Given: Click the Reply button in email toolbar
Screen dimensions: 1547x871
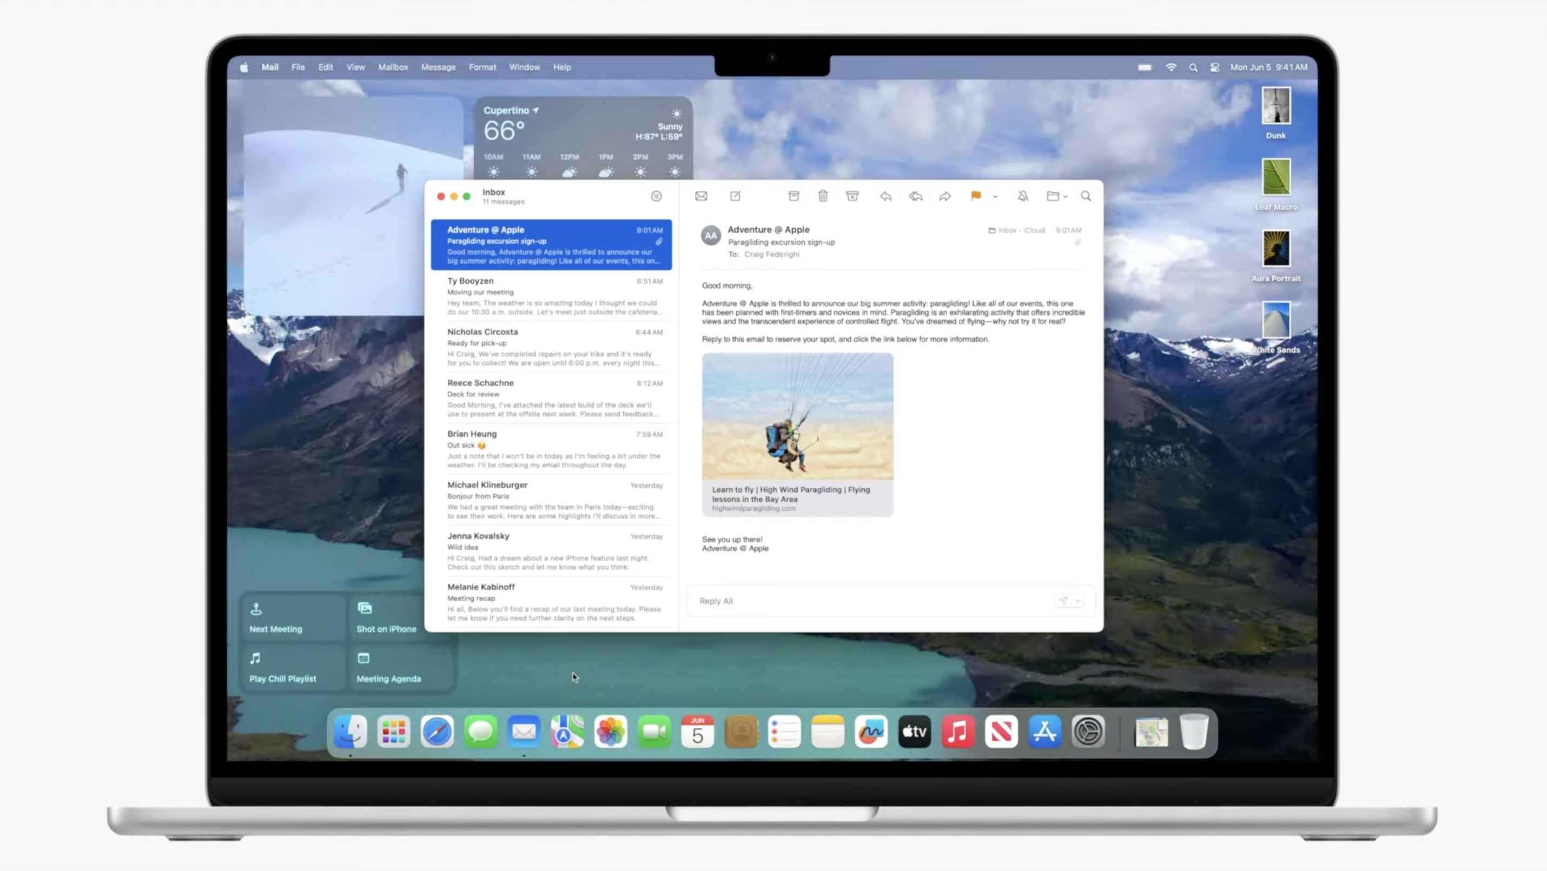Looking at the screenshot, I should pyautogui.click(x=885, y=195).
